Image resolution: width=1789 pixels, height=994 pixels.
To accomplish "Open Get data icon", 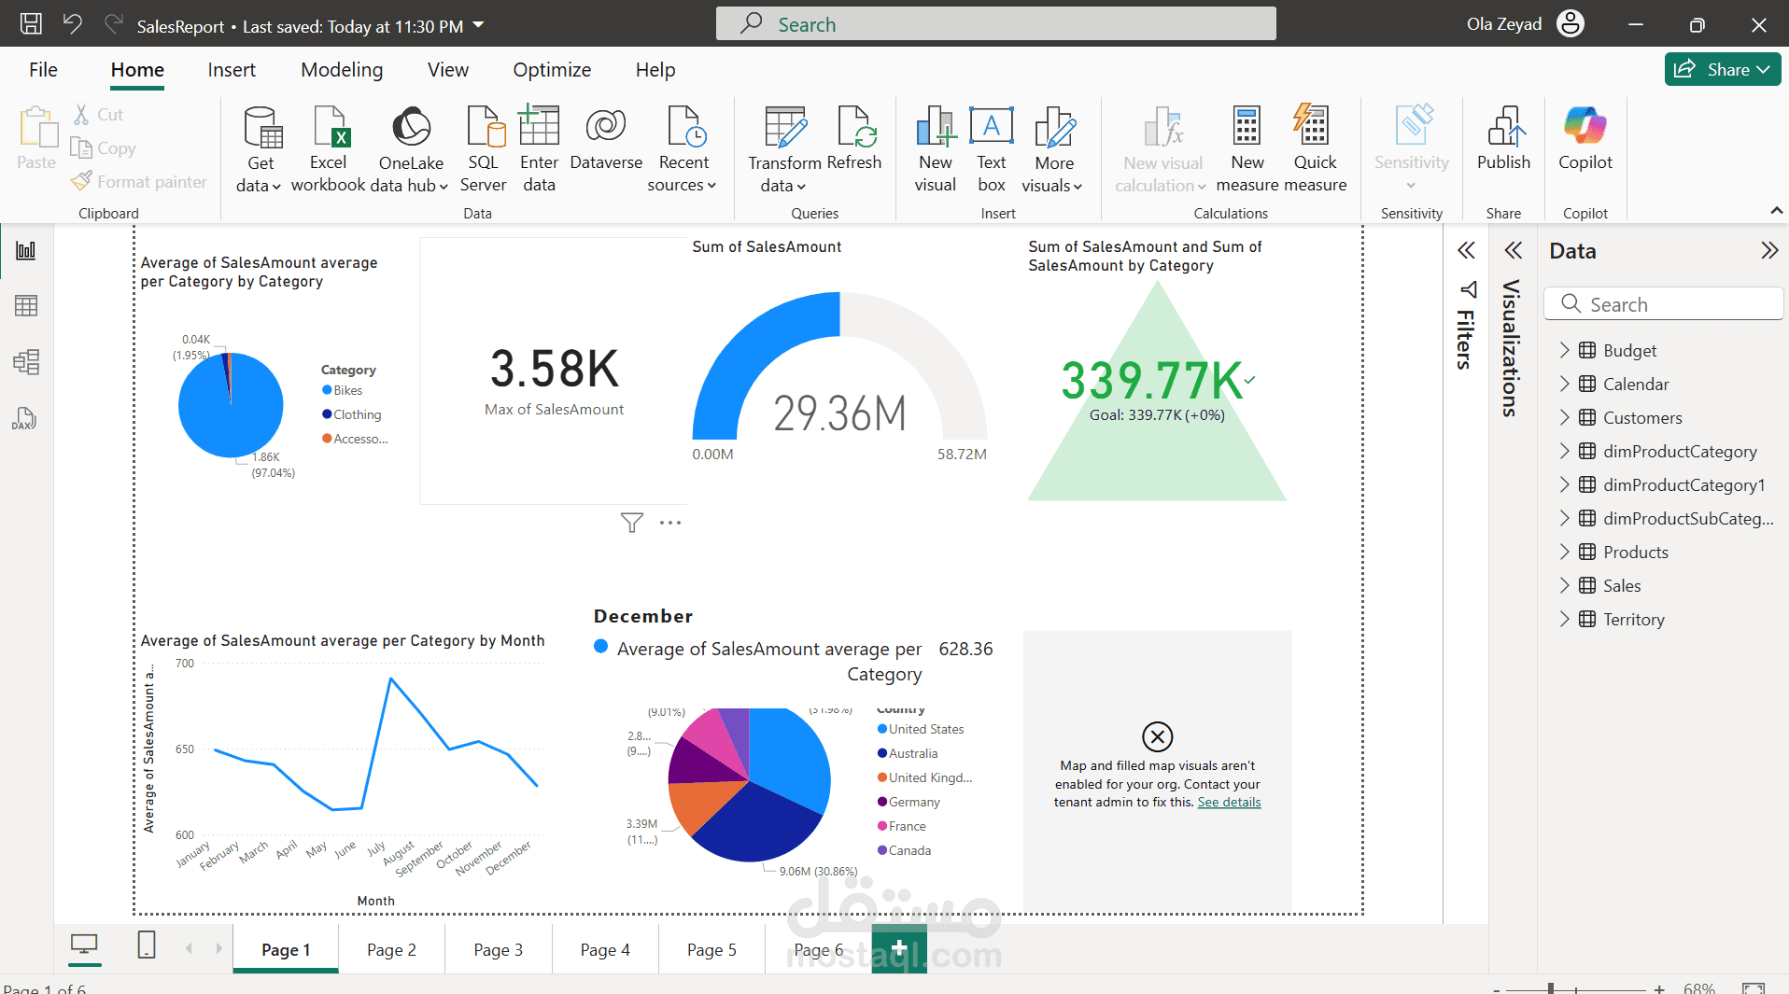I will click(261, 128).
